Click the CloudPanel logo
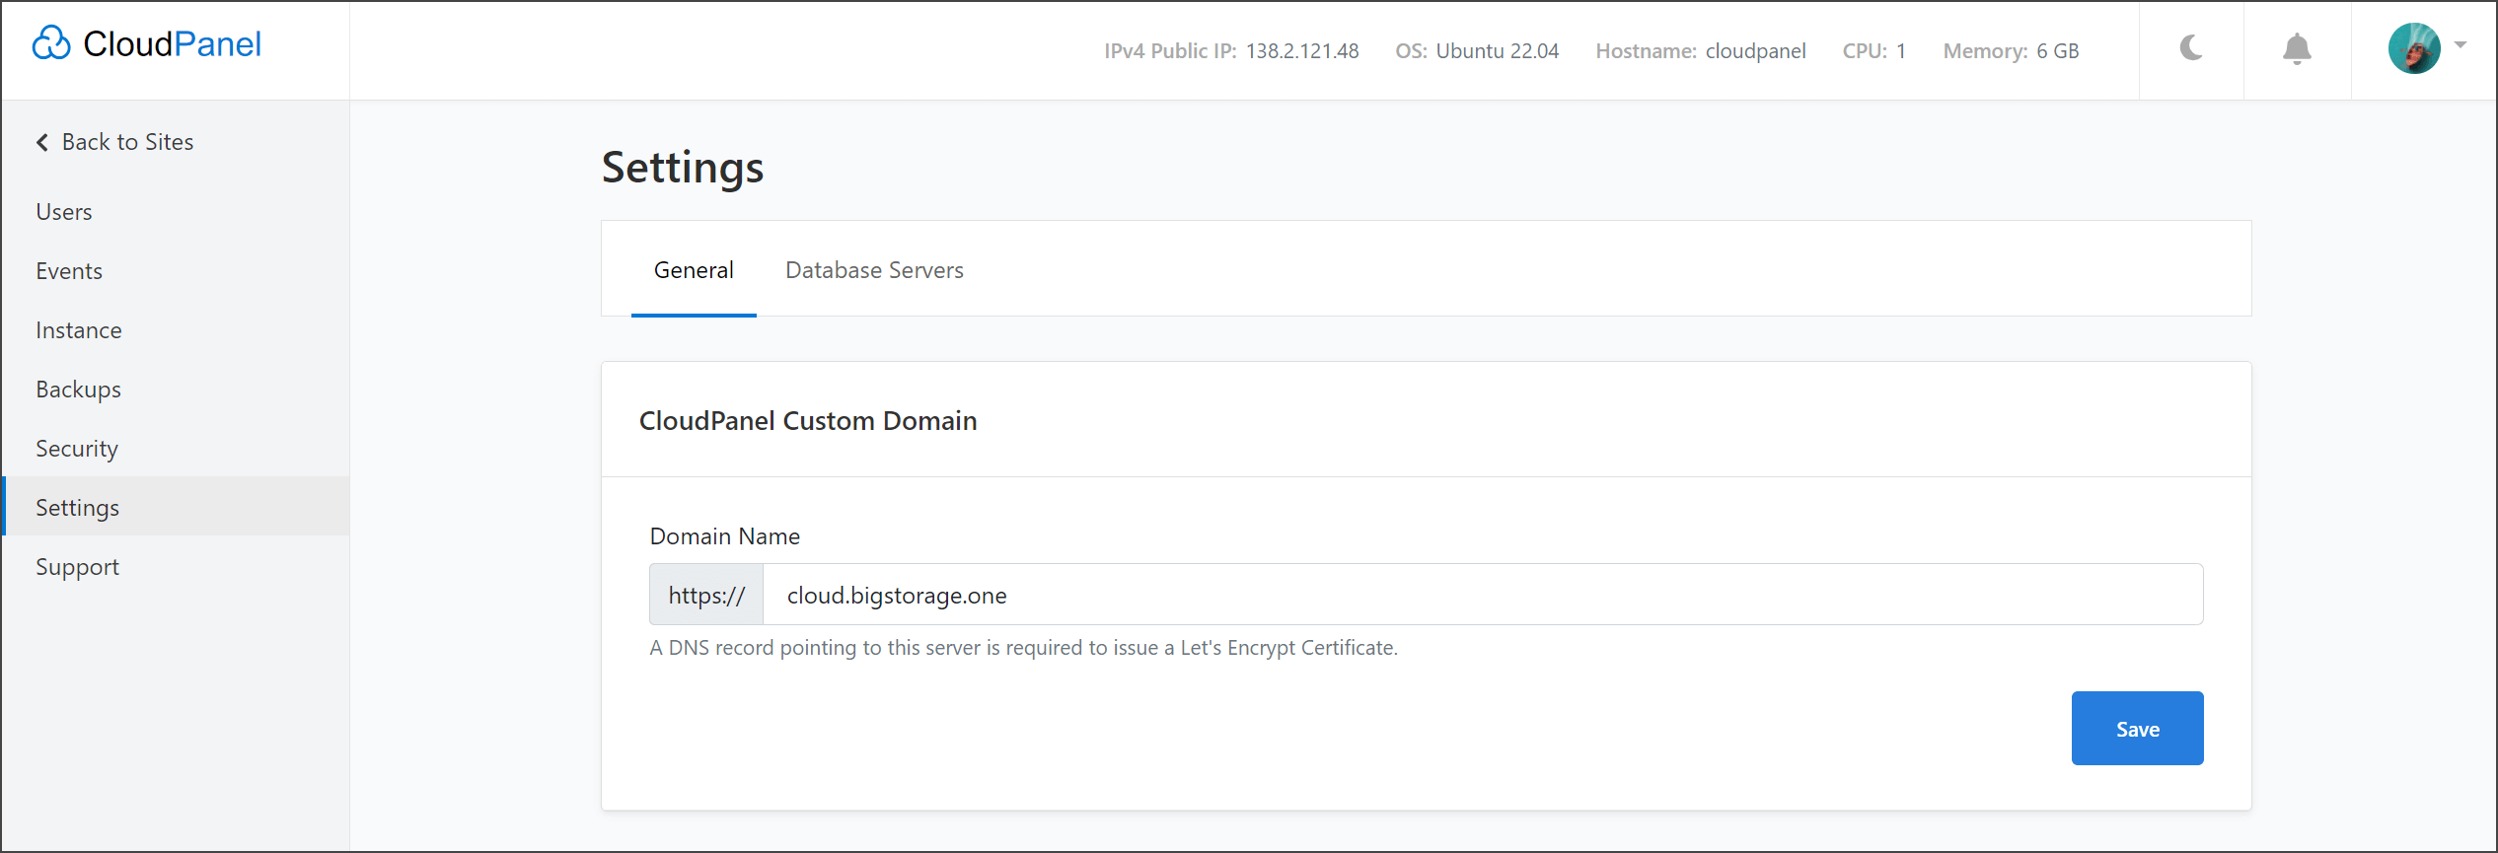Image resolution: width=2498 pixels, height=853 pixels. click(x=146, y=44)
